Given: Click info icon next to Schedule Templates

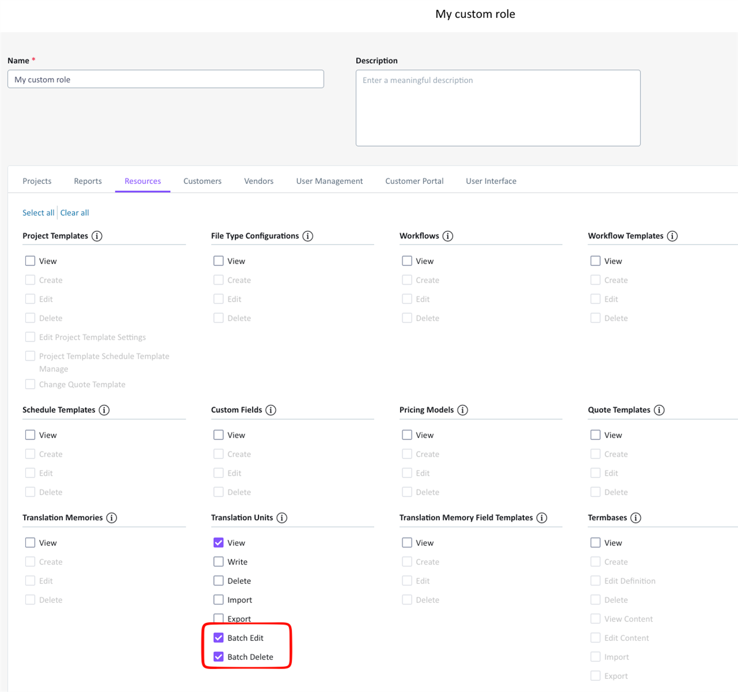Looking at the screenshot, I should click(x=104, y=410).
